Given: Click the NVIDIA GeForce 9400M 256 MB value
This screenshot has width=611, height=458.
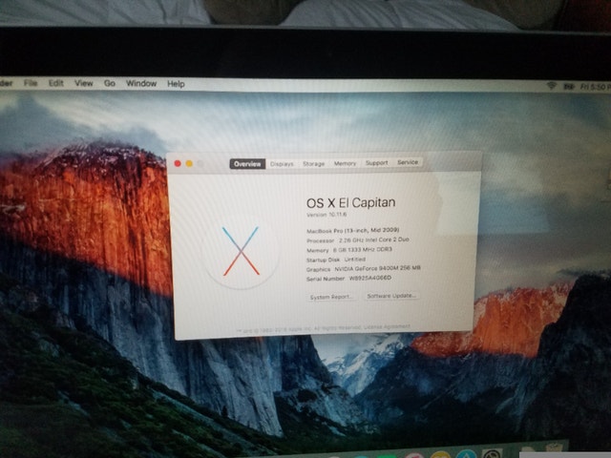Looking at the screenshot, I should click(377, 268).
